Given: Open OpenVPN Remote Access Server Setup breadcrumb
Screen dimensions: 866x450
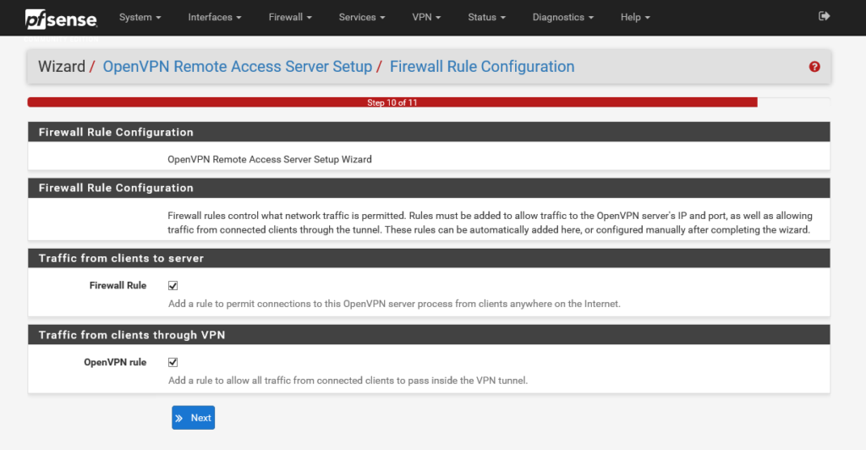Looking at the screenshot, I should (238, 66).
